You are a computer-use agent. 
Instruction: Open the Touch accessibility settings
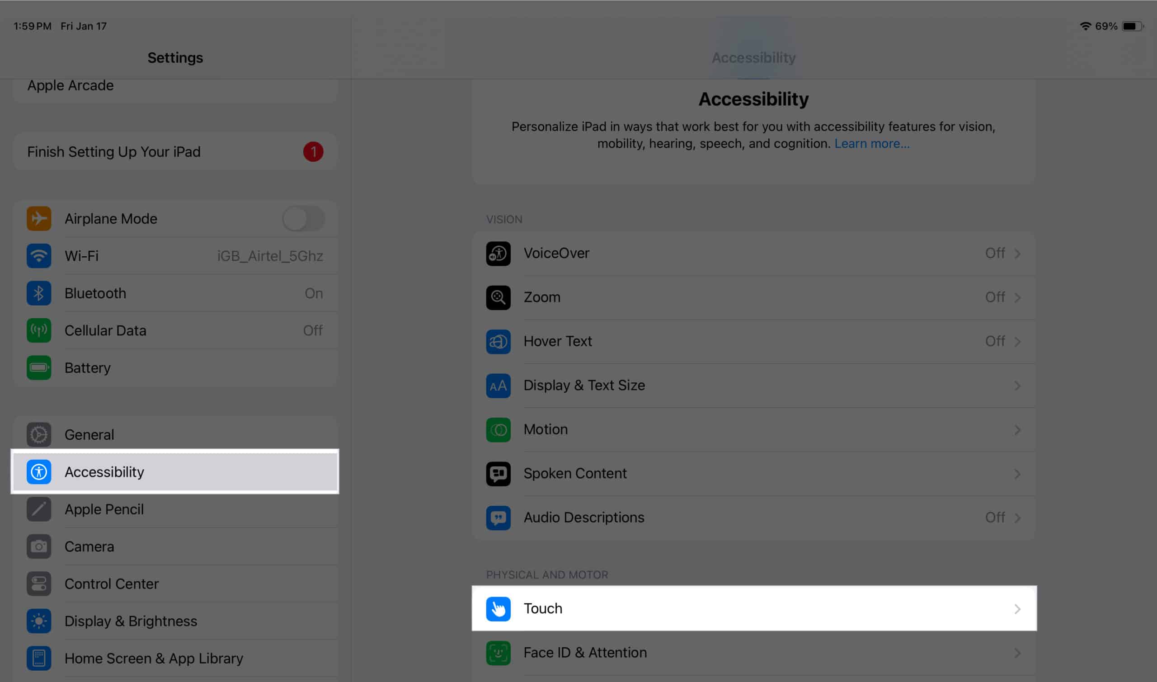[753, 608]
